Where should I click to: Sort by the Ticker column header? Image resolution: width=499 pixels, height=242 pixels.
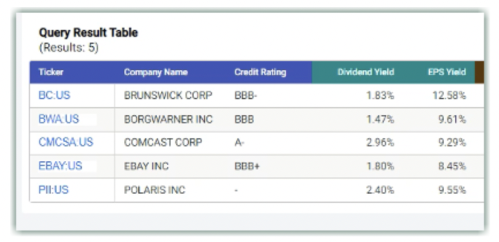click(x=51, y=72)
